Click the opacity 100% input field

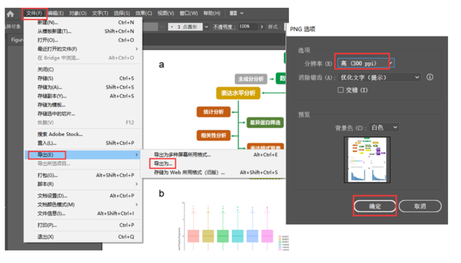tap(248, 26)
